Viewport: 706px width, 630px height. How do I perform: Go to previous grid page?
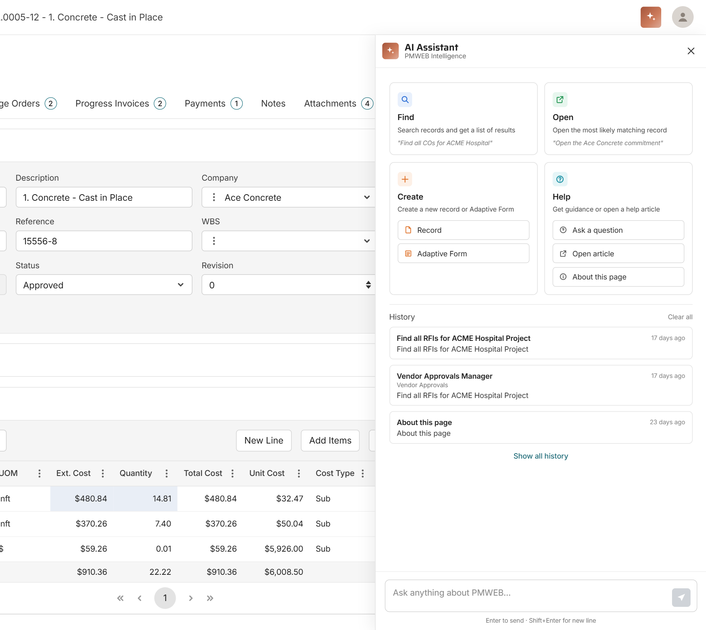140,598
